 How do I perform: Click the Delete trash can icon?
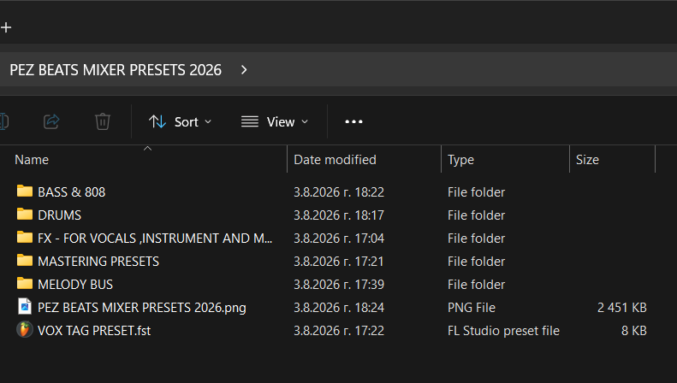(103, 121)
